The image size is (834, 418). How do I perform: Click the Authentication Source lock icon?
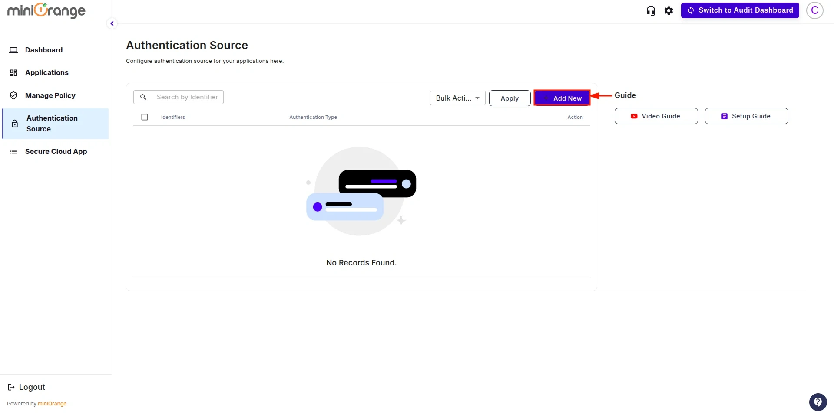pos(15,123)
